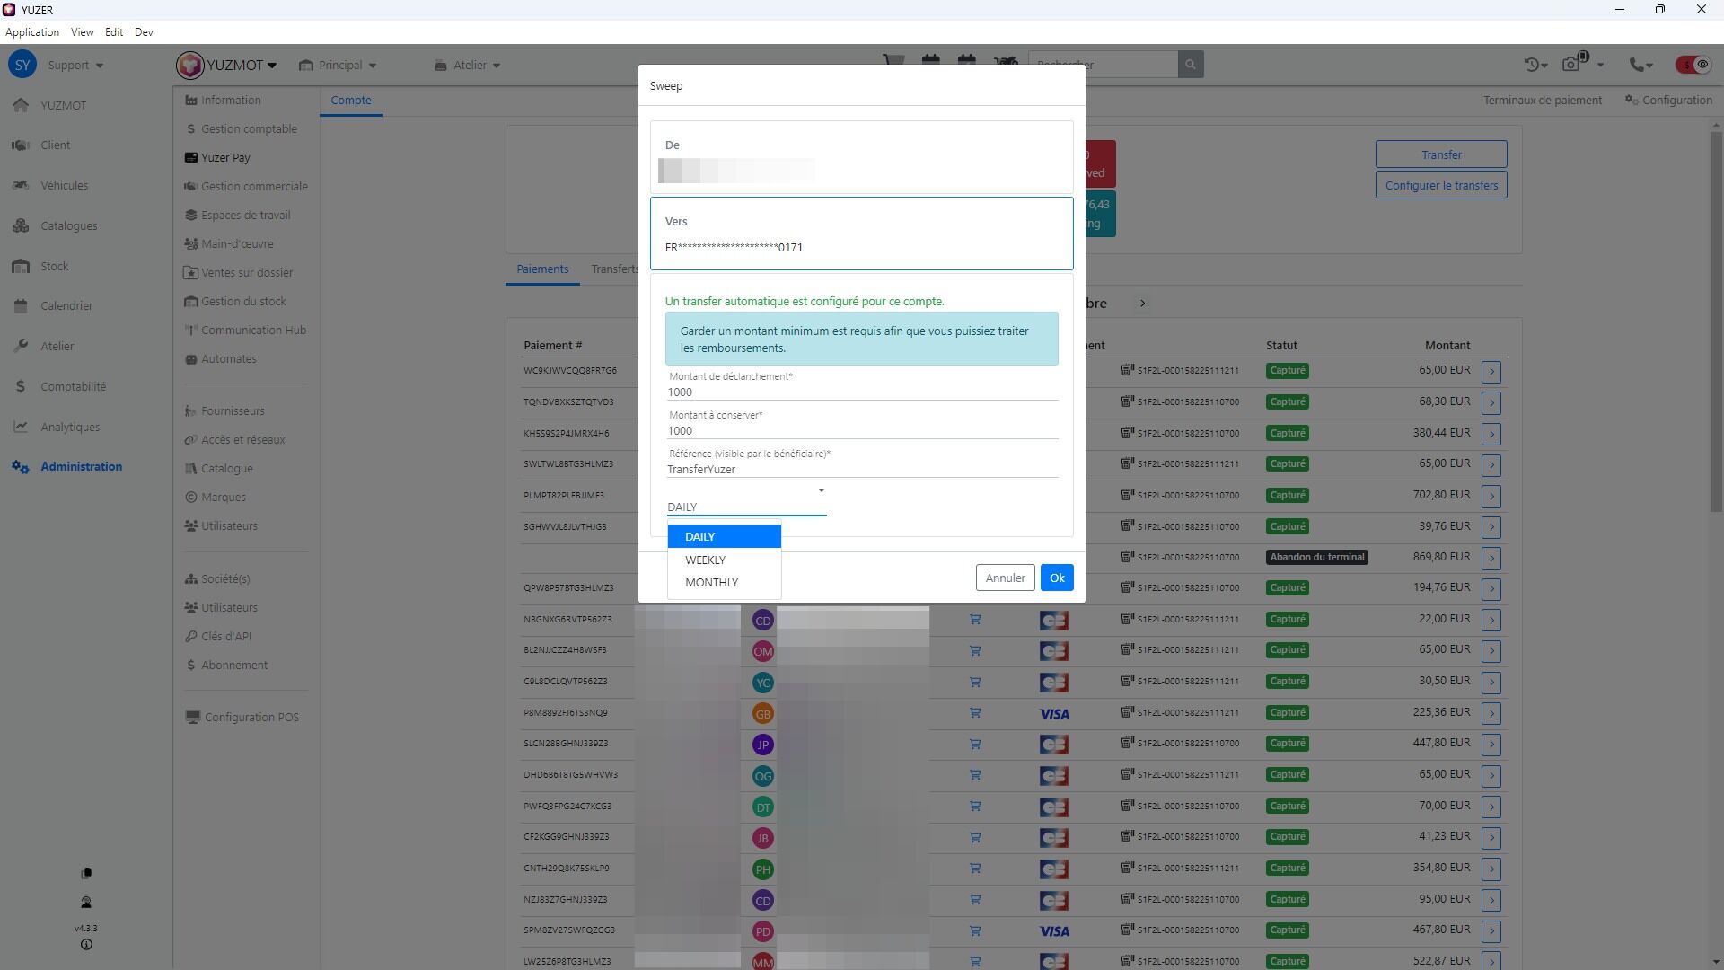Click the info icon below version number

click(86, 945)
